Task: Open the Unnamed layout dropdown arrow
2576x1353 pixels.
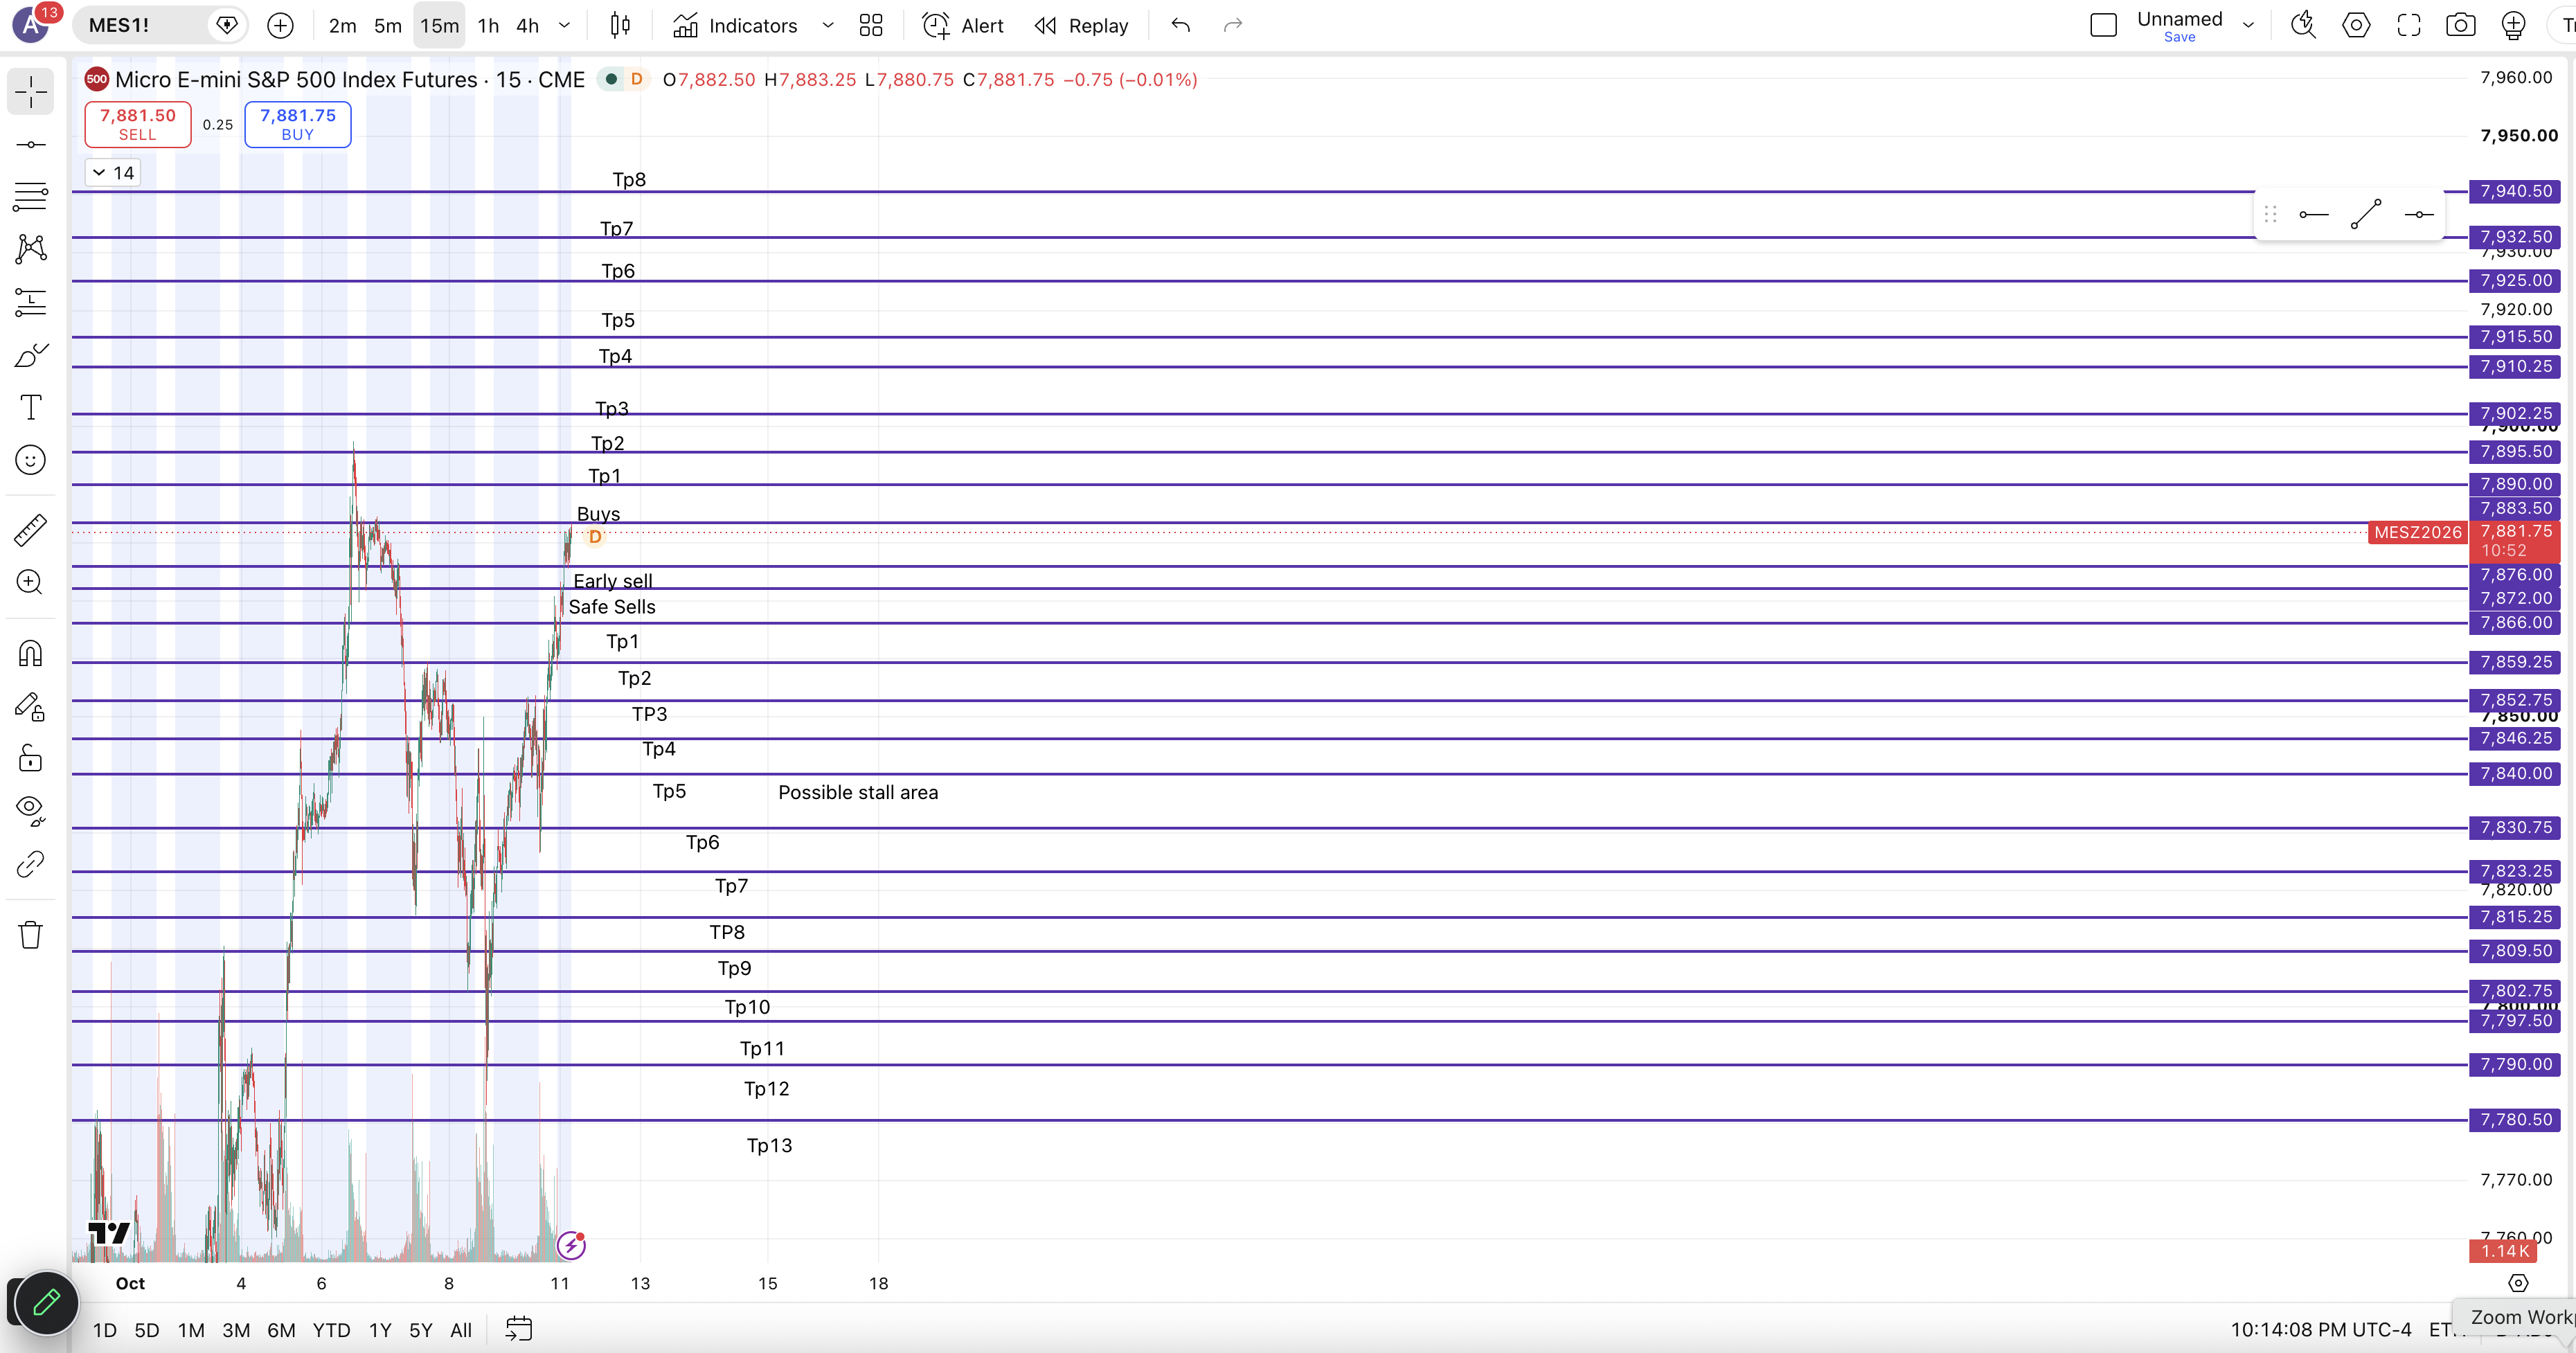Action: pyautogui.click(x=2249, y=25)
